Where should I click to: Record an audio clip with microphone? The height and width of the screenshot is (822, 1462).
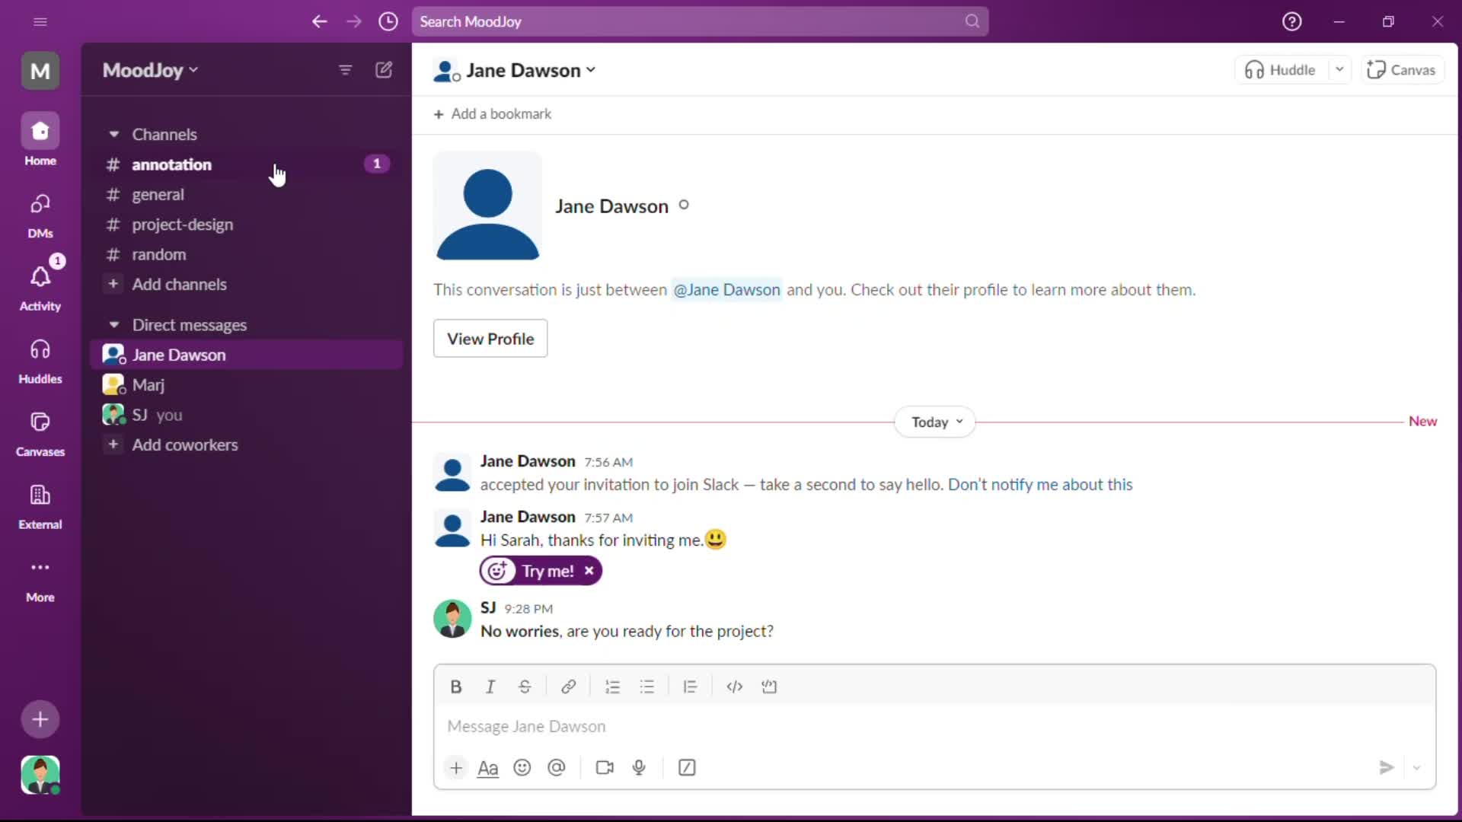click(639, 767)
